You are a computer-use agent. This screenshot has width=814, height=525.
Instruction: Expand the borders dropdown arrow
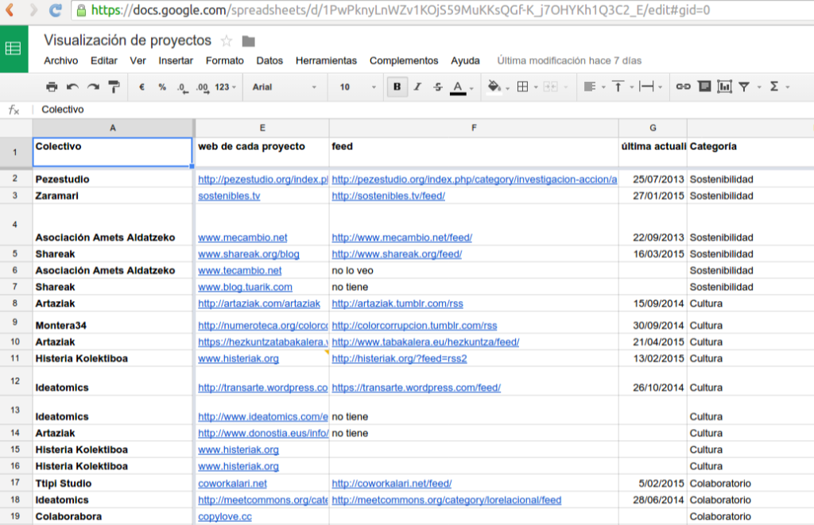(536, 87)
